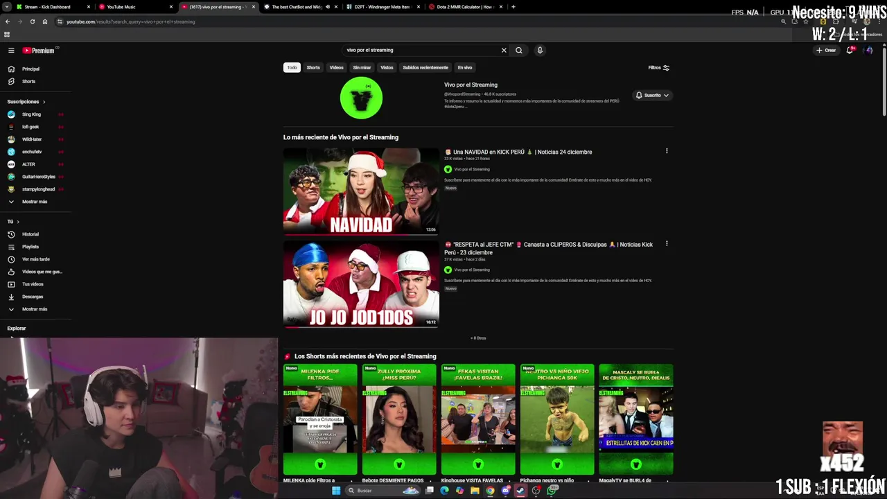
Task: Open the Chrome apps grid shortcut
Action: click(x=7, y=34)
